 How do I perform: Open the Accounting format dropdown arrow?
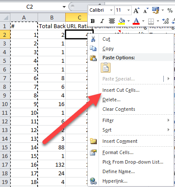tap(162, 10)
